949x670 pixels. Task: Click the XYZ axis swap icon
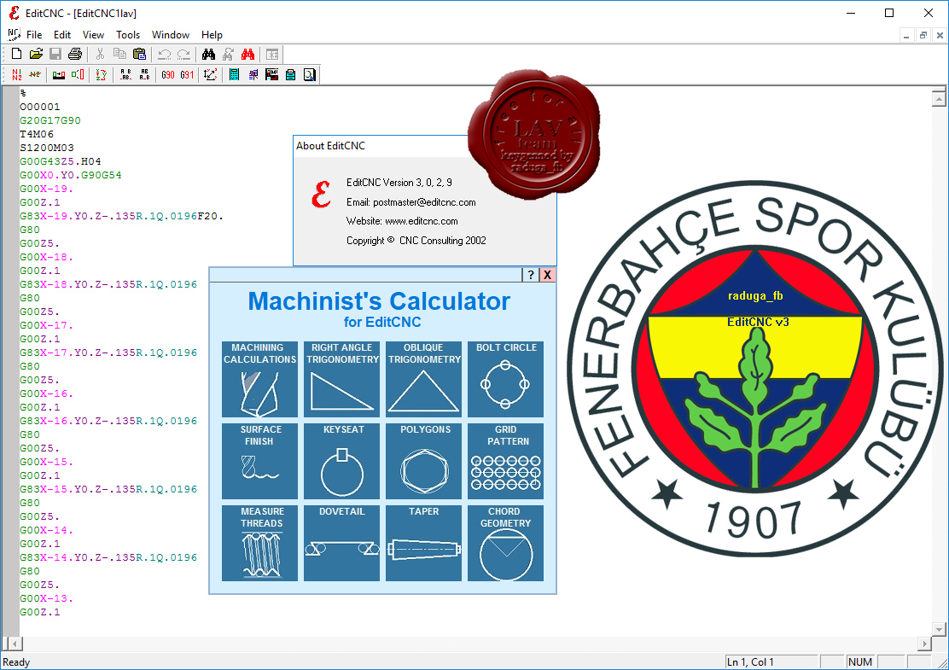101,74
